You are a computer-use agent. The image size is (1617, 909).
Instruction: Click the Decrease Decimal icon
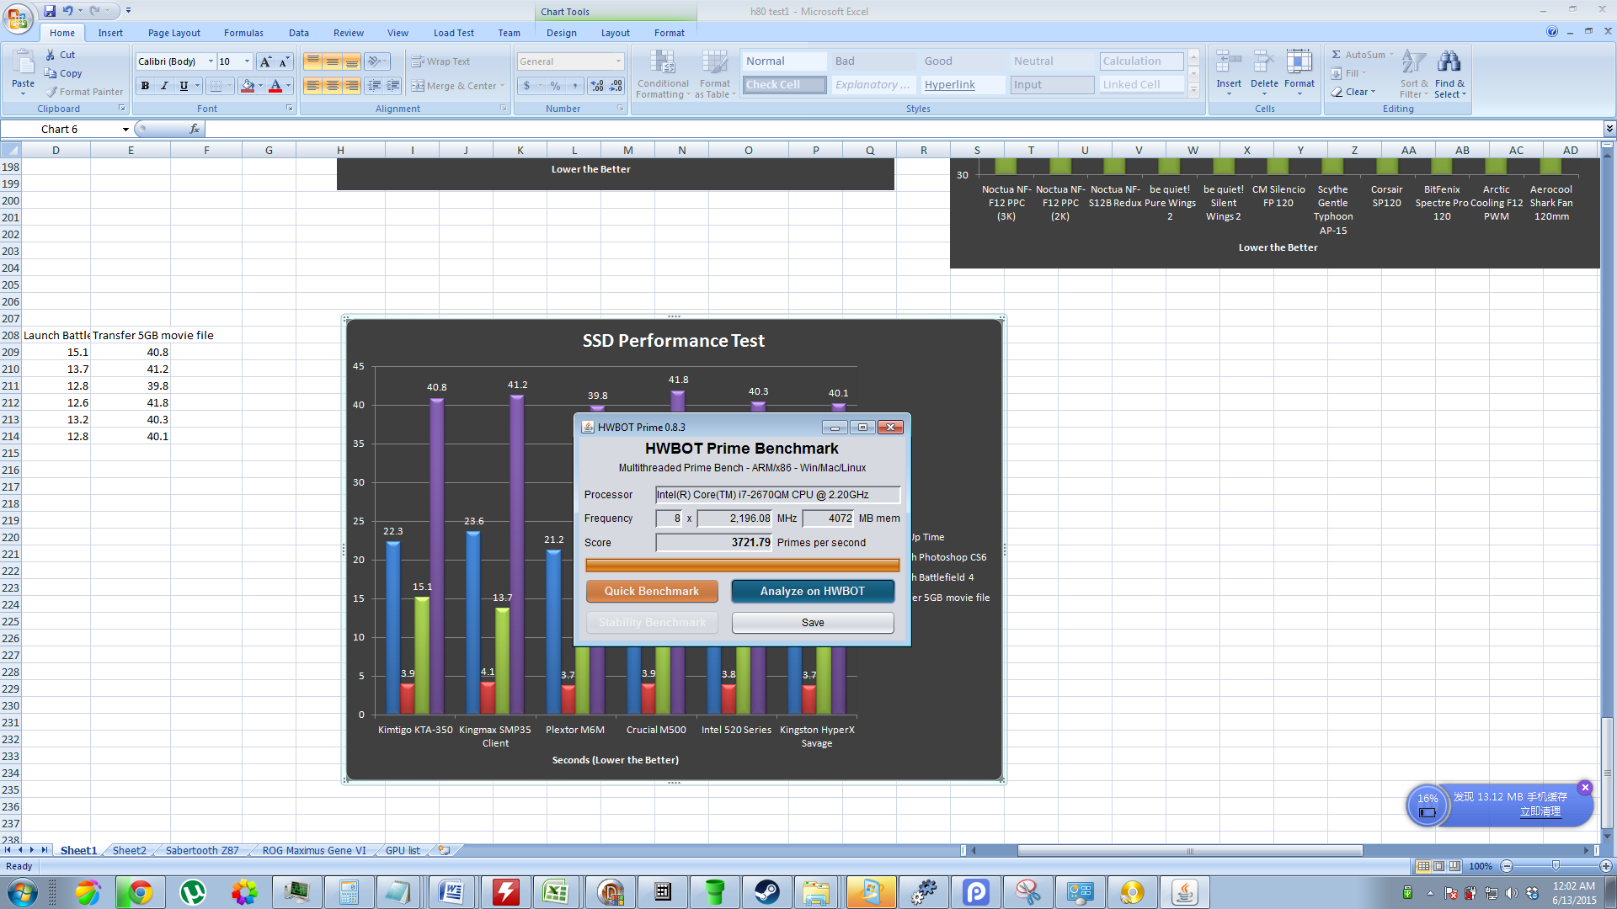coord(616,86)
